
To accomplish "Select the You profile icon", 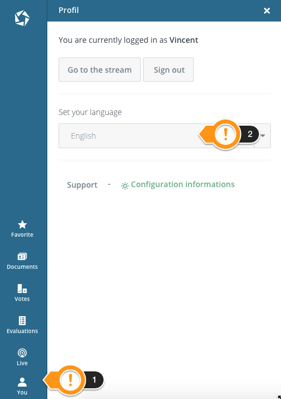I will pyautogui.click(x=22, y=386).
